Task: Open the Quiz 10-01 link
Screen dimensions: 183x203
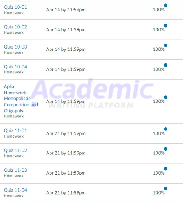Action: click(15, 7)
